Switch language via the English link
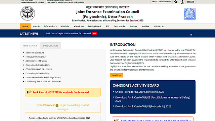Viewport: 215px width, 121px height. [x=190, y=2]
